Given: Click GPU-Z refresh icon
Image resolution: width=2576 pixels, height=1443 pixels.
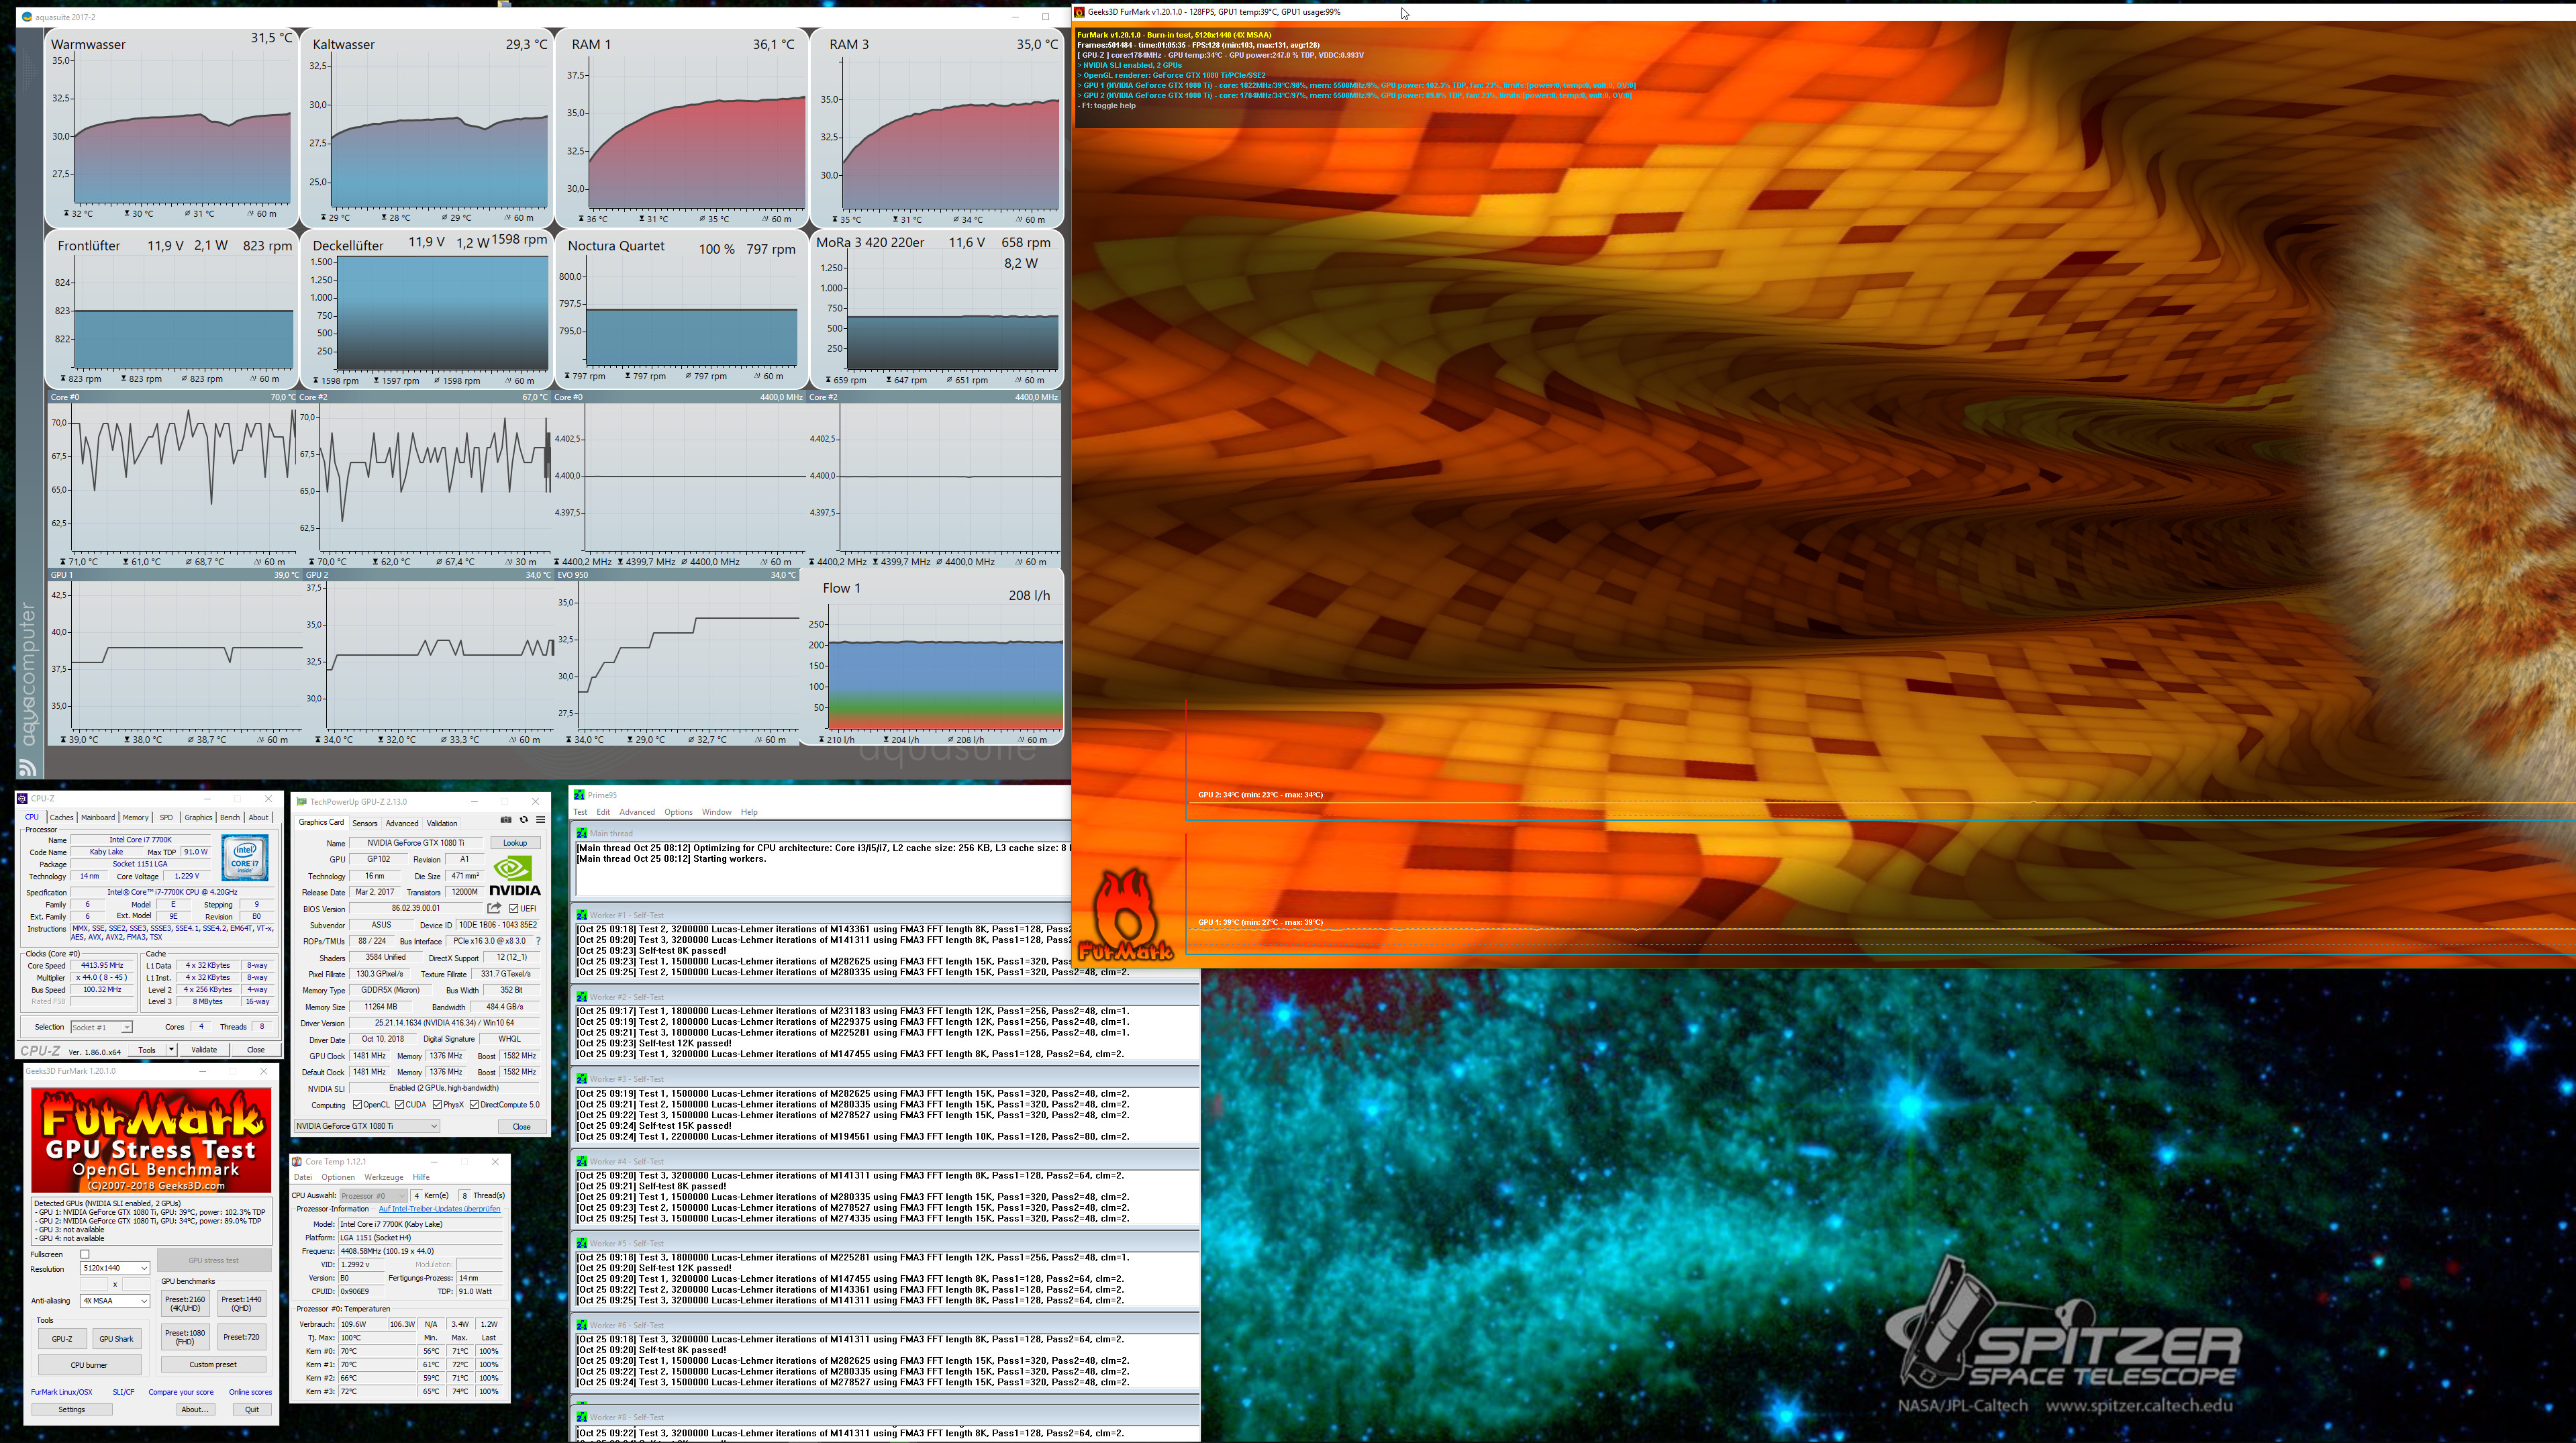Looking at the screenshot, I should click(523, 820).
